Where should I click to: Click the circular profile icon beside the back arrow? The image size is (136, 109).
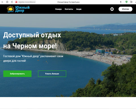7,2
